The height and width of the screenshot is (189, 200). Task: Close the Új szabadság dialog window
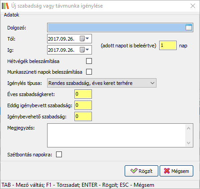(193, 6)
